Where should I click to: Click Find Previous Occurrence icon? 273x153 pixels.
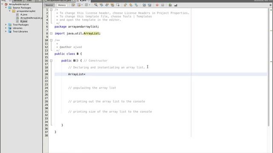[102, 5]
